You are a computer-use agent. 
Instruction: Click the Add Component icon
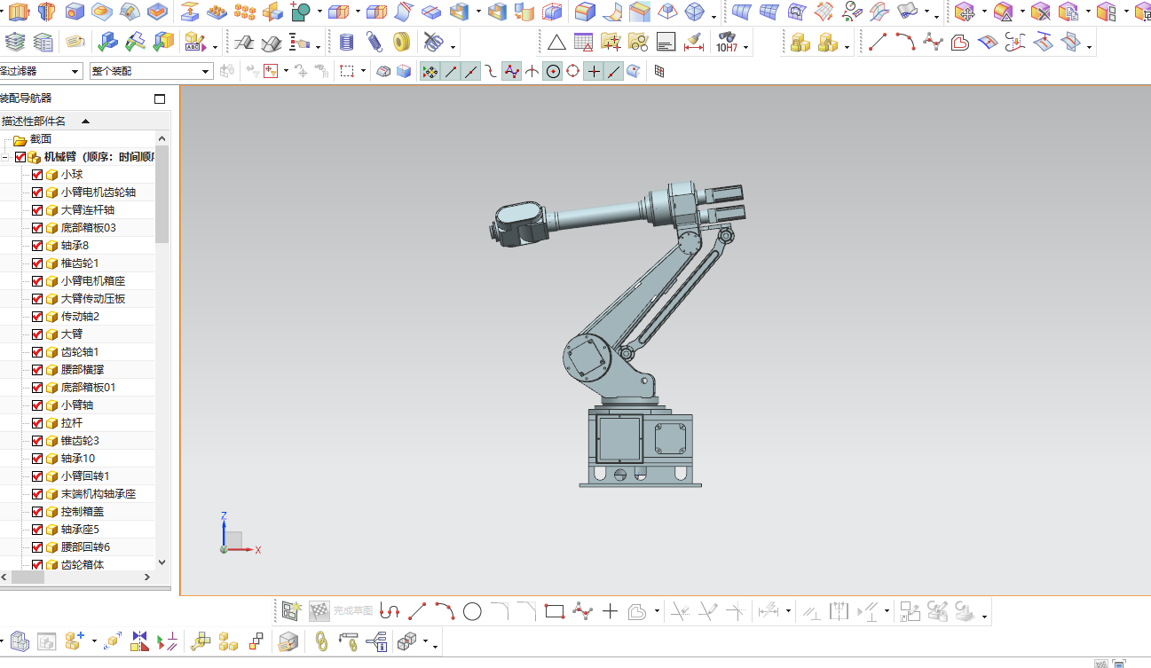pyautogui.click(x=75, y=640)
